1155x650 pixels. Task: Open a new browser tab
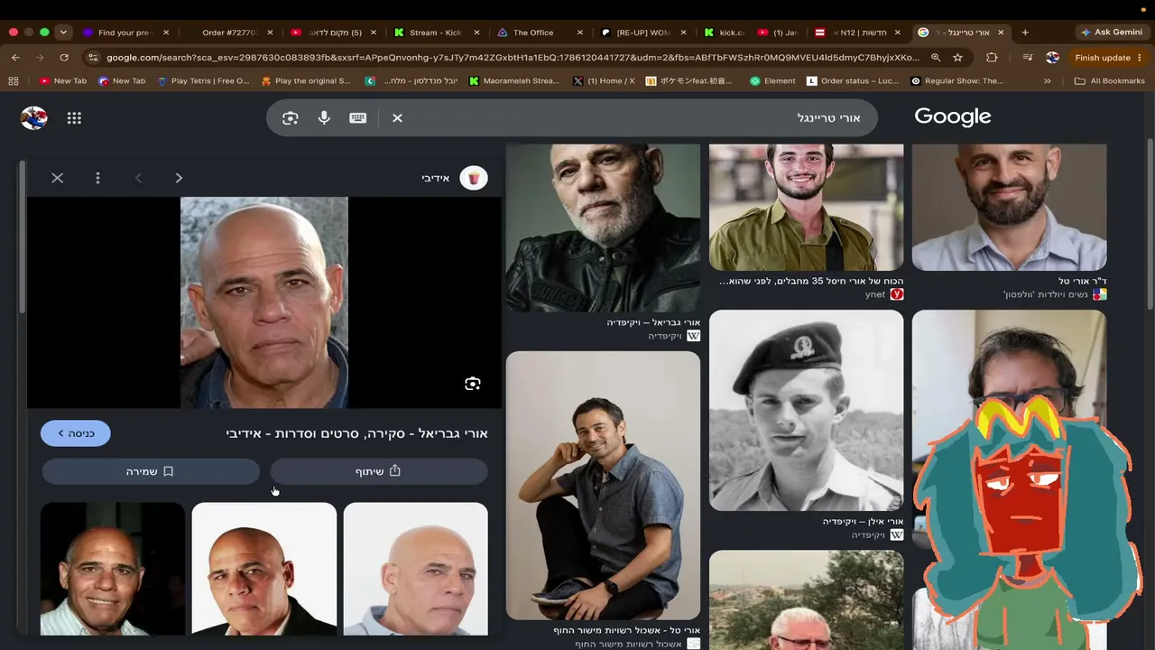tap(1025, 32)
